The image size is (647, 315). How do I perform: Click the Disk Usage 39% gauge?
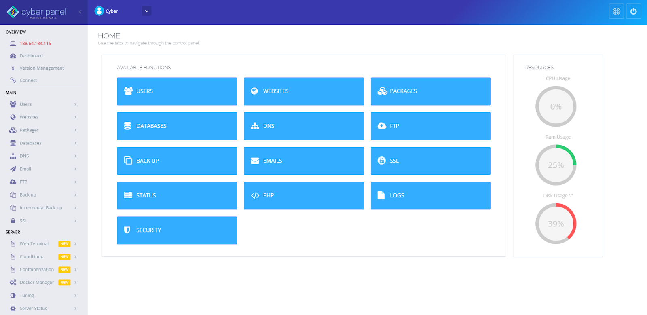click(x=556, y=224)
